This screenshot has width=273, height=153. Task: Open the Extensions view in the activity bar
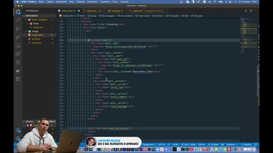pyautogui.click(x=18, y=54)
